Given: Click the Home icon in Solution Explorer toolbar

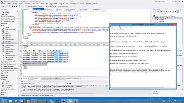Looking at the screenshot, I should [158, 11].
